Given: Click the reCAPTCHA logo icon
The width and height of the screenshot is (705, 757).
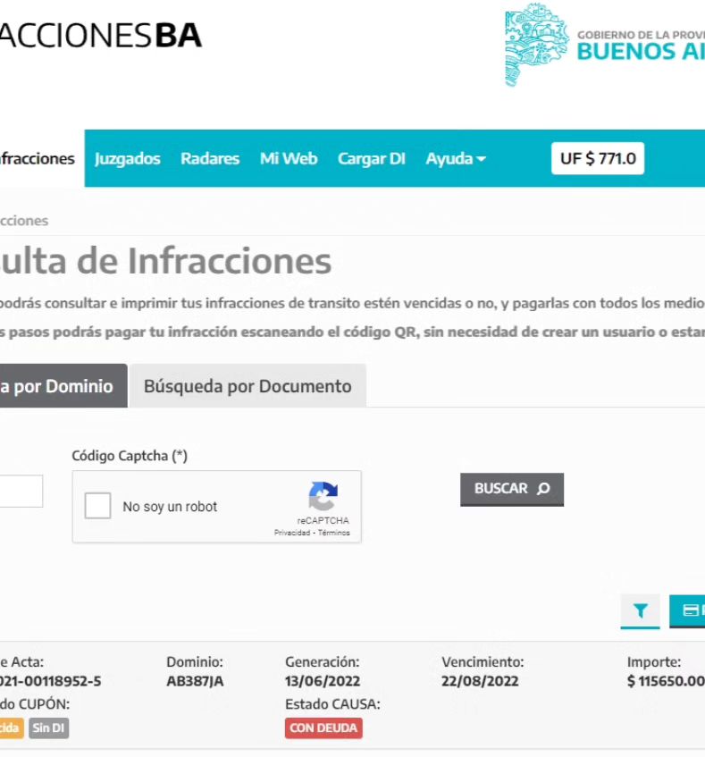Looking at the screenshot, I should click(323, 497).
